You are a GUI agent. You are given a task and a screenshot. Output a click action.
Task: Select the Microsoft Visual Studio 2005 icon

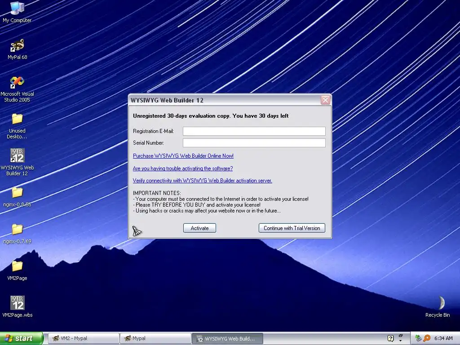[18, 89]
